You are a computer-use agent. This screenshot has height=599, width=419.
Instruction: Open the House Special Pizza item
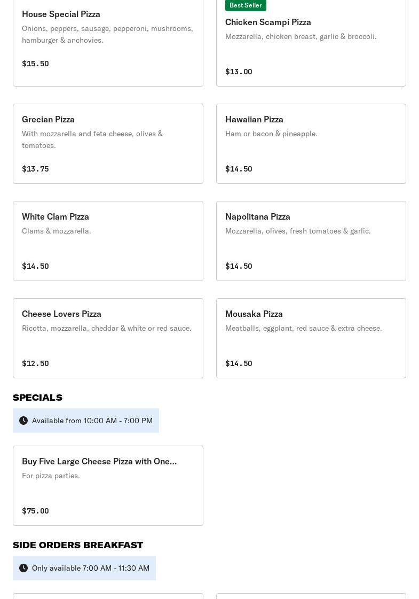tap(108, 43)
